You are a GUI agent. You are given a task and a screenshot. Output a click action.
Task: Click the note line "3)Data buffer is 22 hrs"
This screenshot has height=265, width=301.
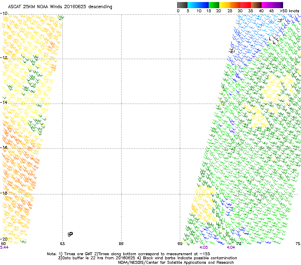147,258
